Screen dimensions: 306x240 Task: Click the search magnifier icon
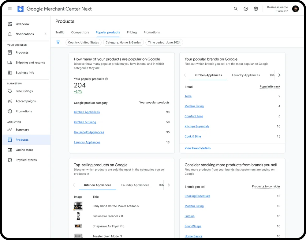point(236,9)
